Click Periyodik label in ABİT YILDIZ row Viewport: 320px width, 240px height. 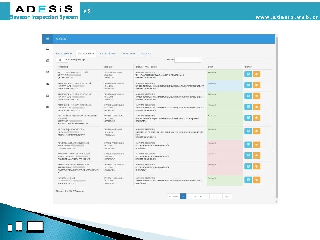212,72
